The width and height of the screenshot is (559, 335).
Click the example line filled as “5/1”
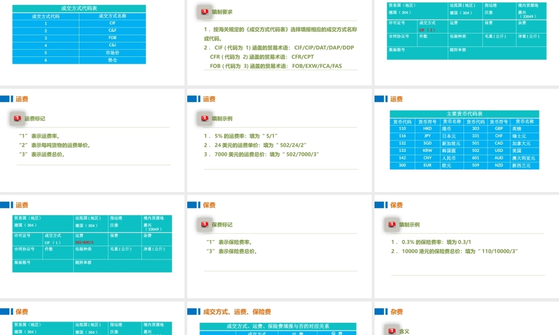240,136
